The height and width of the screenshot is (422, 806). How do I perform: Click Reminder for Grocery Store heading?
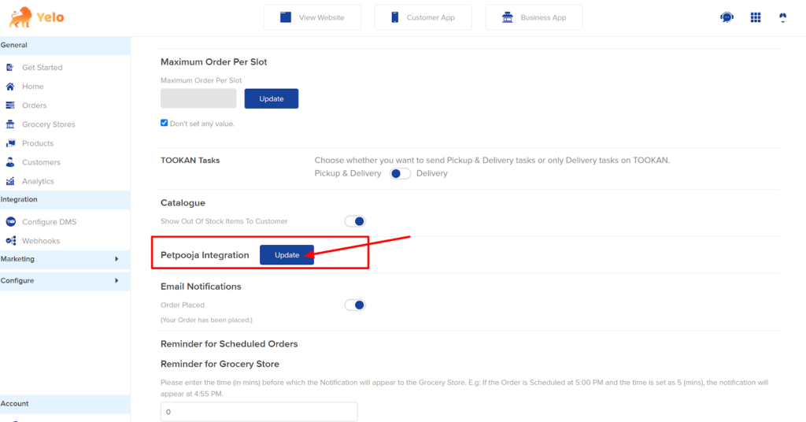coord(220,364)
